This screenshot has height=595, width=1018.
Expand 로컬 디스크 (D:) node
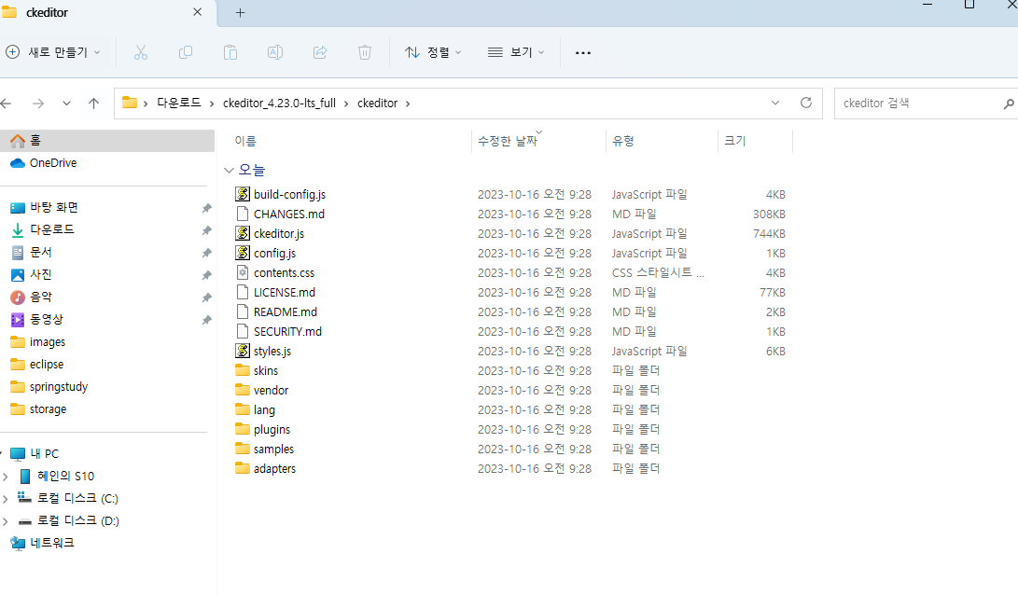point(6,521)
